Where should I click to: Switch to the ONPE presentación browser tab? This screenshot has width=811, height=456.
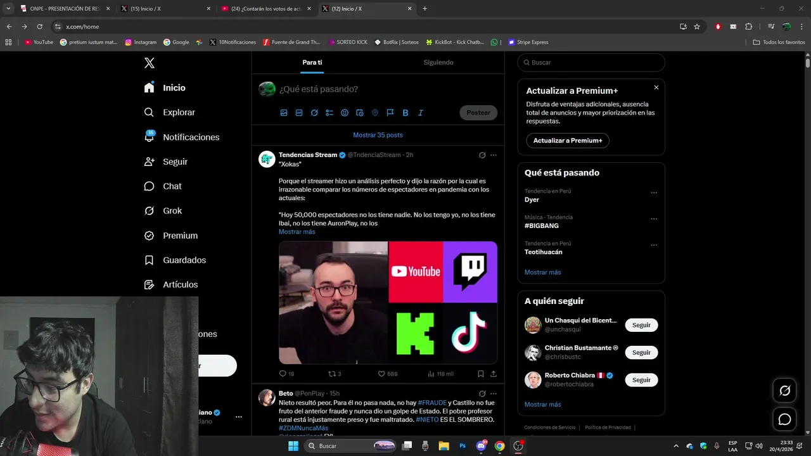[65, 9]
